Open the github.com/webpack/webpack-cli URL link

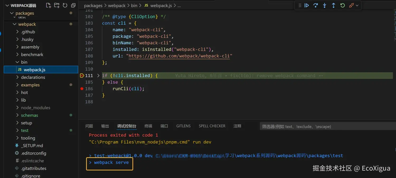[179, 56]
